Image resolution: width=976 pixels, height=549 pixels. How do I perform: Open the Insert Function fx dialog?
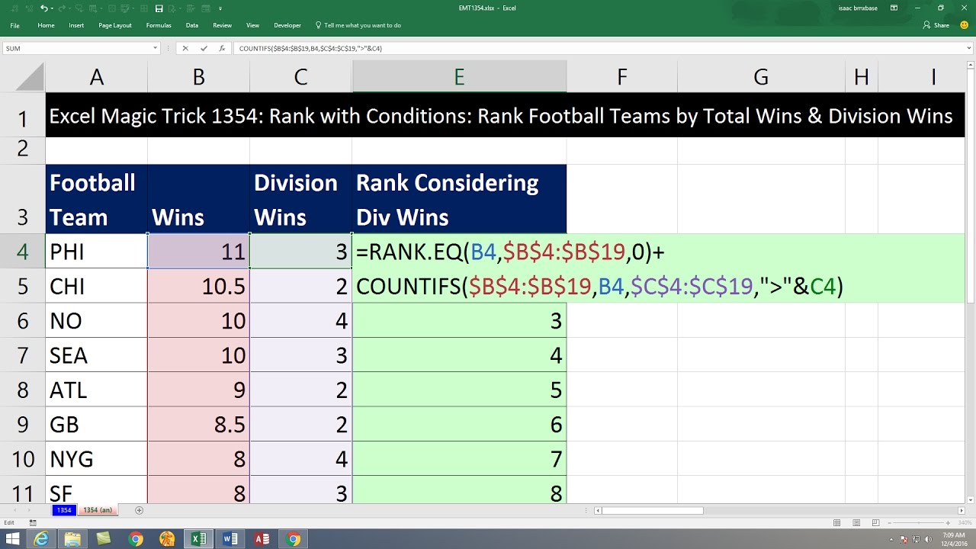(222, 48)
